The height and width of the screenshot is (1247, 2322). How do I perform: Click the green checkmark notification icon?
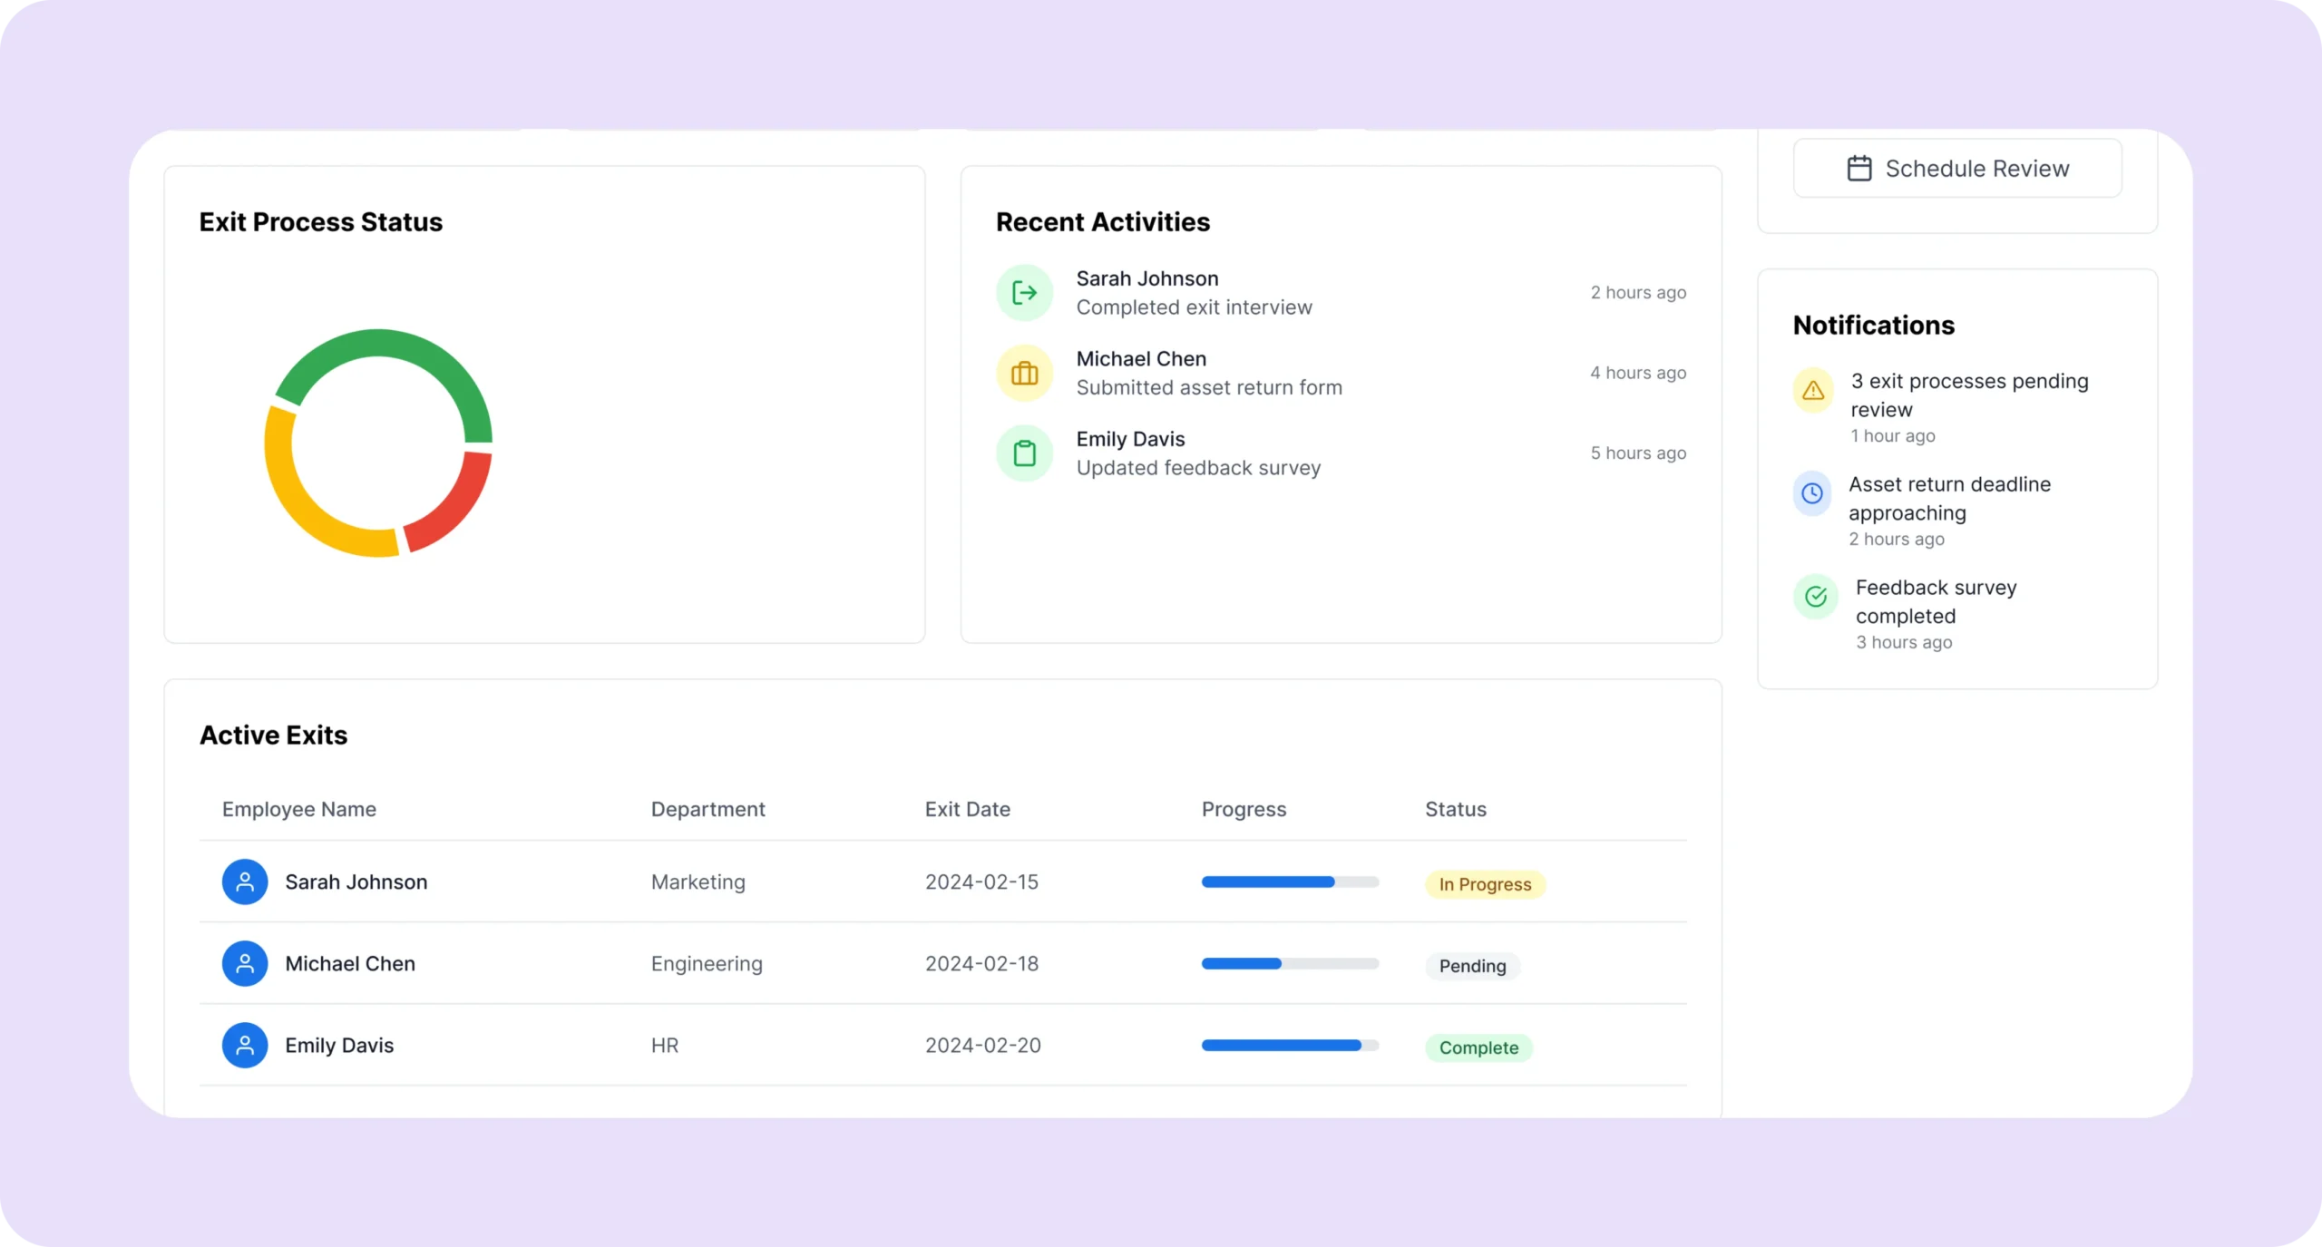click(x=1815, y=597)
